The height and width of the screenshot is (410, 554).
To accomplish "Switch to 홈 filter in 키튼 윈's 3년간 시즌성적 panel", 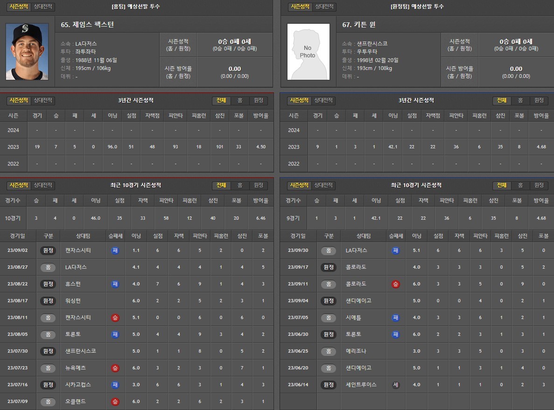I will [x=520, y=100].
